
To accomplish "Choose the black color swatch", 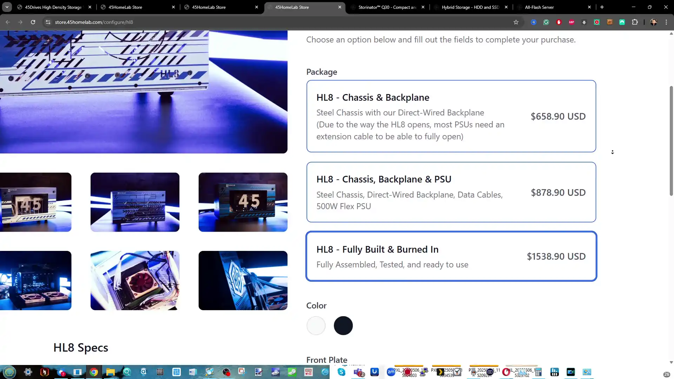I will [343, 326].
